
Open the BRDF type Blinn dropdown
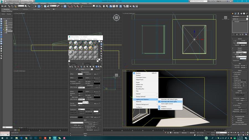(x=77, y=123)
